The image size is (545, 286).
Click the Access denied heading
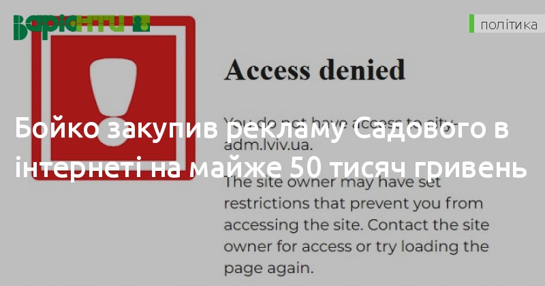[315, 69]
